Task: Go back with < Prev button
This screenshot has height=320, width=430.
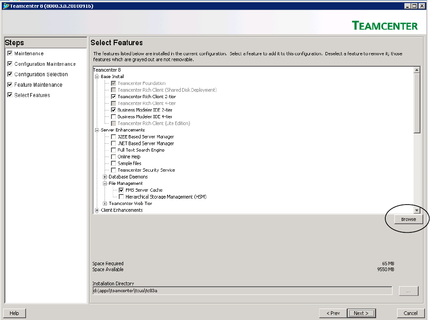Action: coord(333,313)
